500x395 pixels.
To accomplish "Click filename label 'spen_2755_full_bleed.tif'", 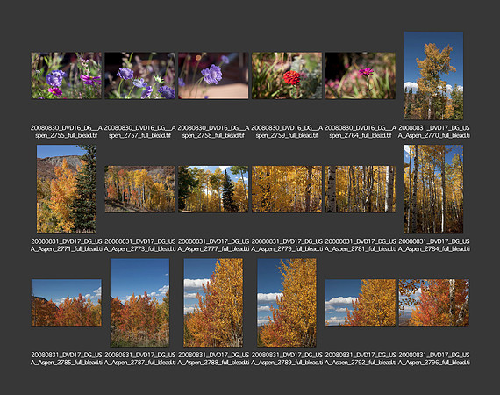I will (x=67, y=135).
